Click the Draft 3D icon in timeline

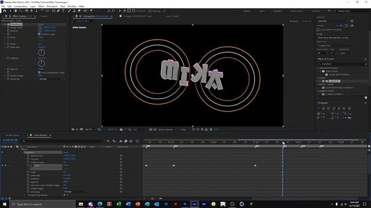point(114,141)
